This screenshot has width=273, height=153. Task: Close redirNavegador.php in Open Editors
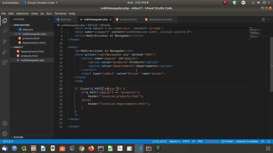[x=16, y=34]
